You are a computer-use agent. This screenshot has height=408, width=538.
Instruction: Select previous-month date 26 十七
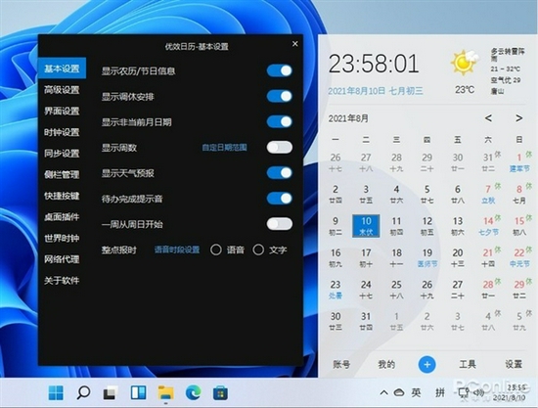click(336, 162)
